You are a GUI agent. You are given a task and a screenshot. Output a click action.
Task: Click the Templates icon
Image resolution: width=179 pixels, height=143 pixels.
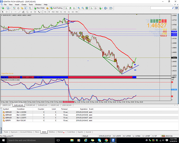(110, 8)
